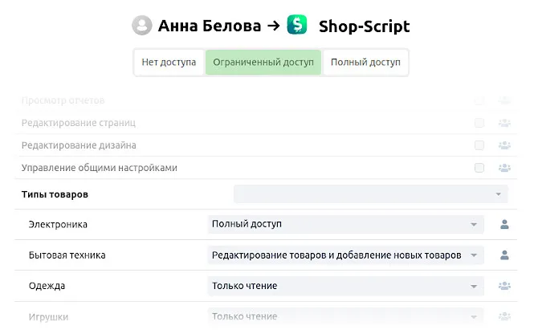Click the Бытовая техника row label
Screen dimensions: 534x330
tap(67, 255)
